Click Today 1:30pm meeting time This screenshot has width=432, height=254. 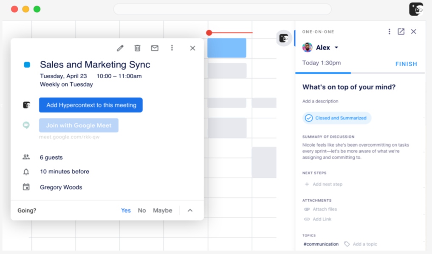[321, 63]
